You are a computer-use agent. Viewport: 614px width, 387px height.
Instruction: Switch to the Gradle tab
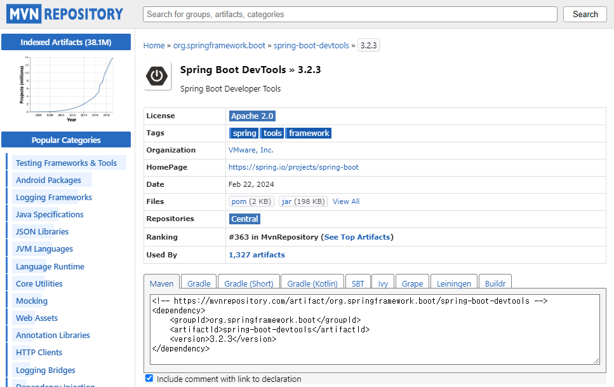[x=199, y=283]
